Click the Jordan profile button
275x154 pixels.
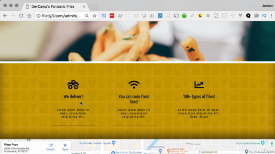(x=268, y=6)
